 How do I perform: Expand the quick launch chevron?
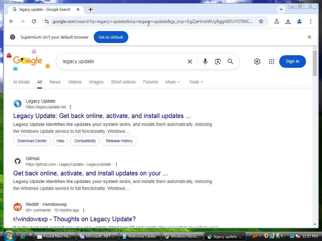pyautogui.click(x=31, y=235)
